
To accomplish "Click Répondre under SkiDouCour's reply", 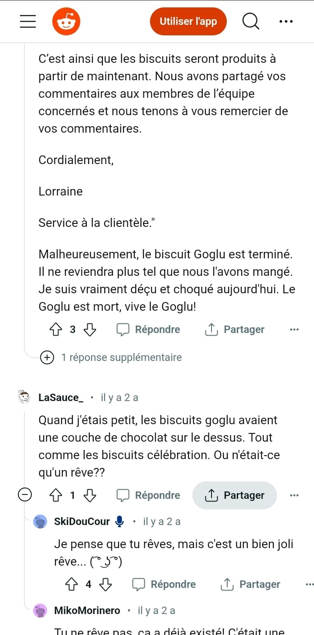I will (164, 584).
